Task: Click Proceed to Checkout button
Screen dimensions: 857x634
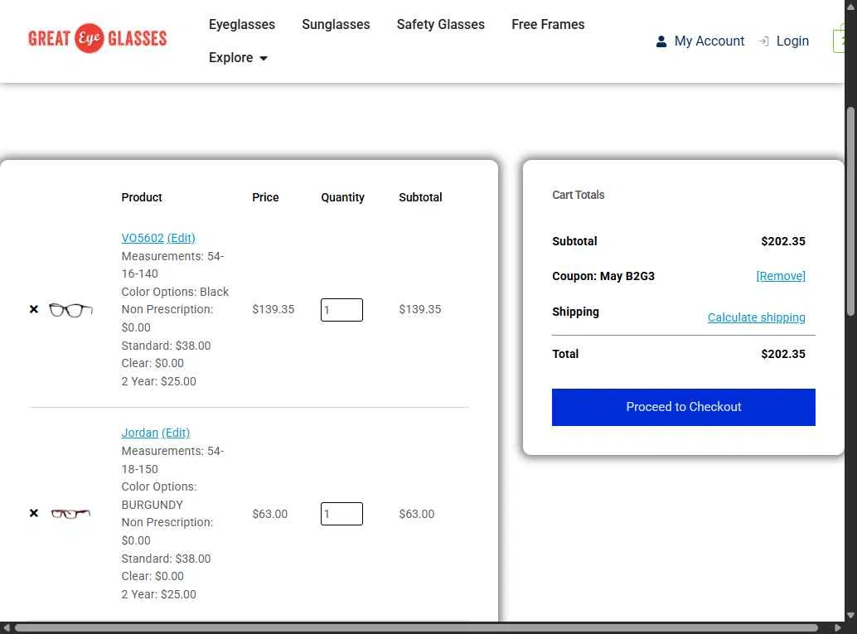Action: point(683,407)
